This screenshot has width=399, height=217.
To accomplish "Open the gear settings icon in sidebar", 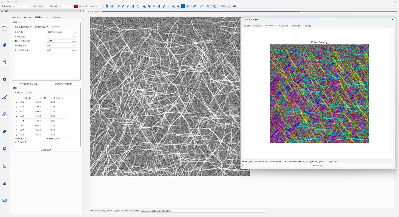I will (x=5, y=79).
